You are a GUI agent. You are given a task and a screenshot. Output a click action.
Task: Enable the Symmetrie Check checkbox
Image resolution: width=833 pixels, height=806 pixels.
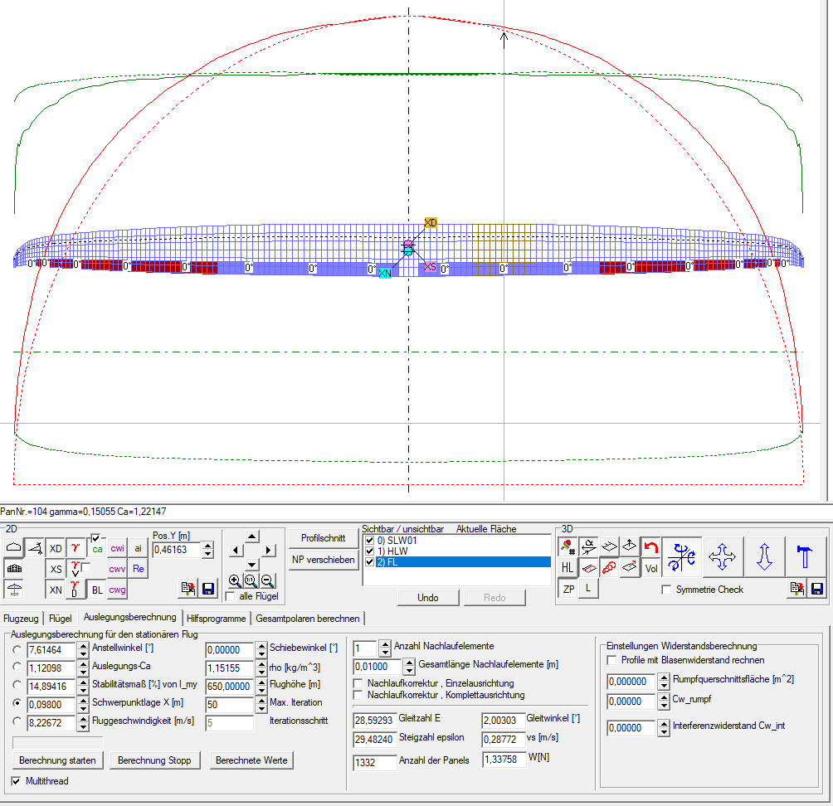click(x=666, y=590)
